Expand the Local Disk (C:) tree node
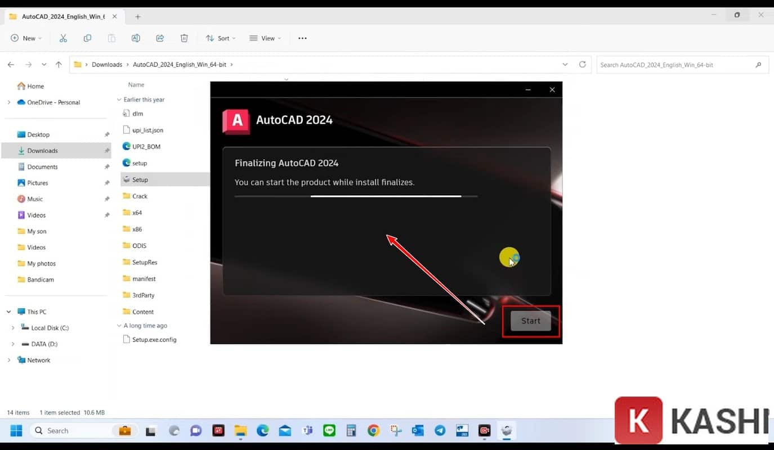774x450 pixels. 13,328
